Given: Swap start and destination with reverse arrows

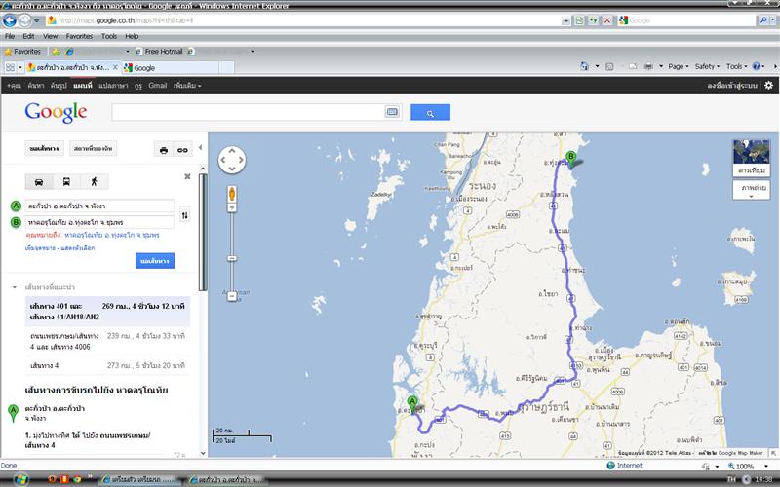Looking at the screenshot, I should point(185,214).
